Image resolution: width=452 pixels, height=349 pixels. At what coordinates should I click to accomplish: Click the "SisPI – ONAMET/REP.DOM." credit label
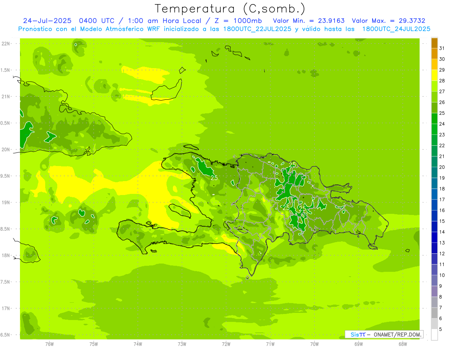pos(384,334)
